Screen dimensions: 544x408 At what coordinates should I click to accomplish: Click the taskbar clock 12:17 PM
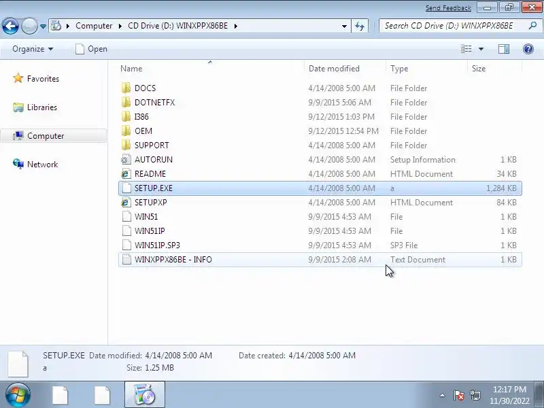(509, 389)
